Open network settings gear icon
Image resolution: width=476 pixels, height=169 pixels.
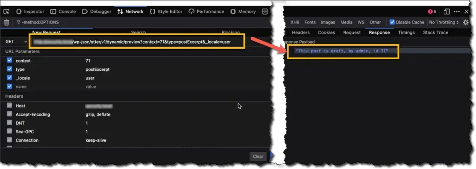pos(466,22)
